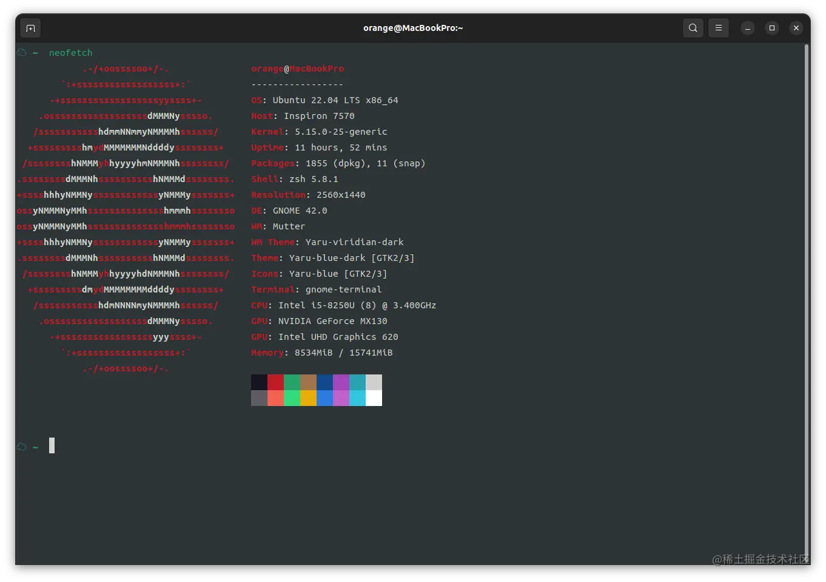Click the OS line showing Ubuntu 22.04 LTS

pyautogui.click(x=325, y=100)
